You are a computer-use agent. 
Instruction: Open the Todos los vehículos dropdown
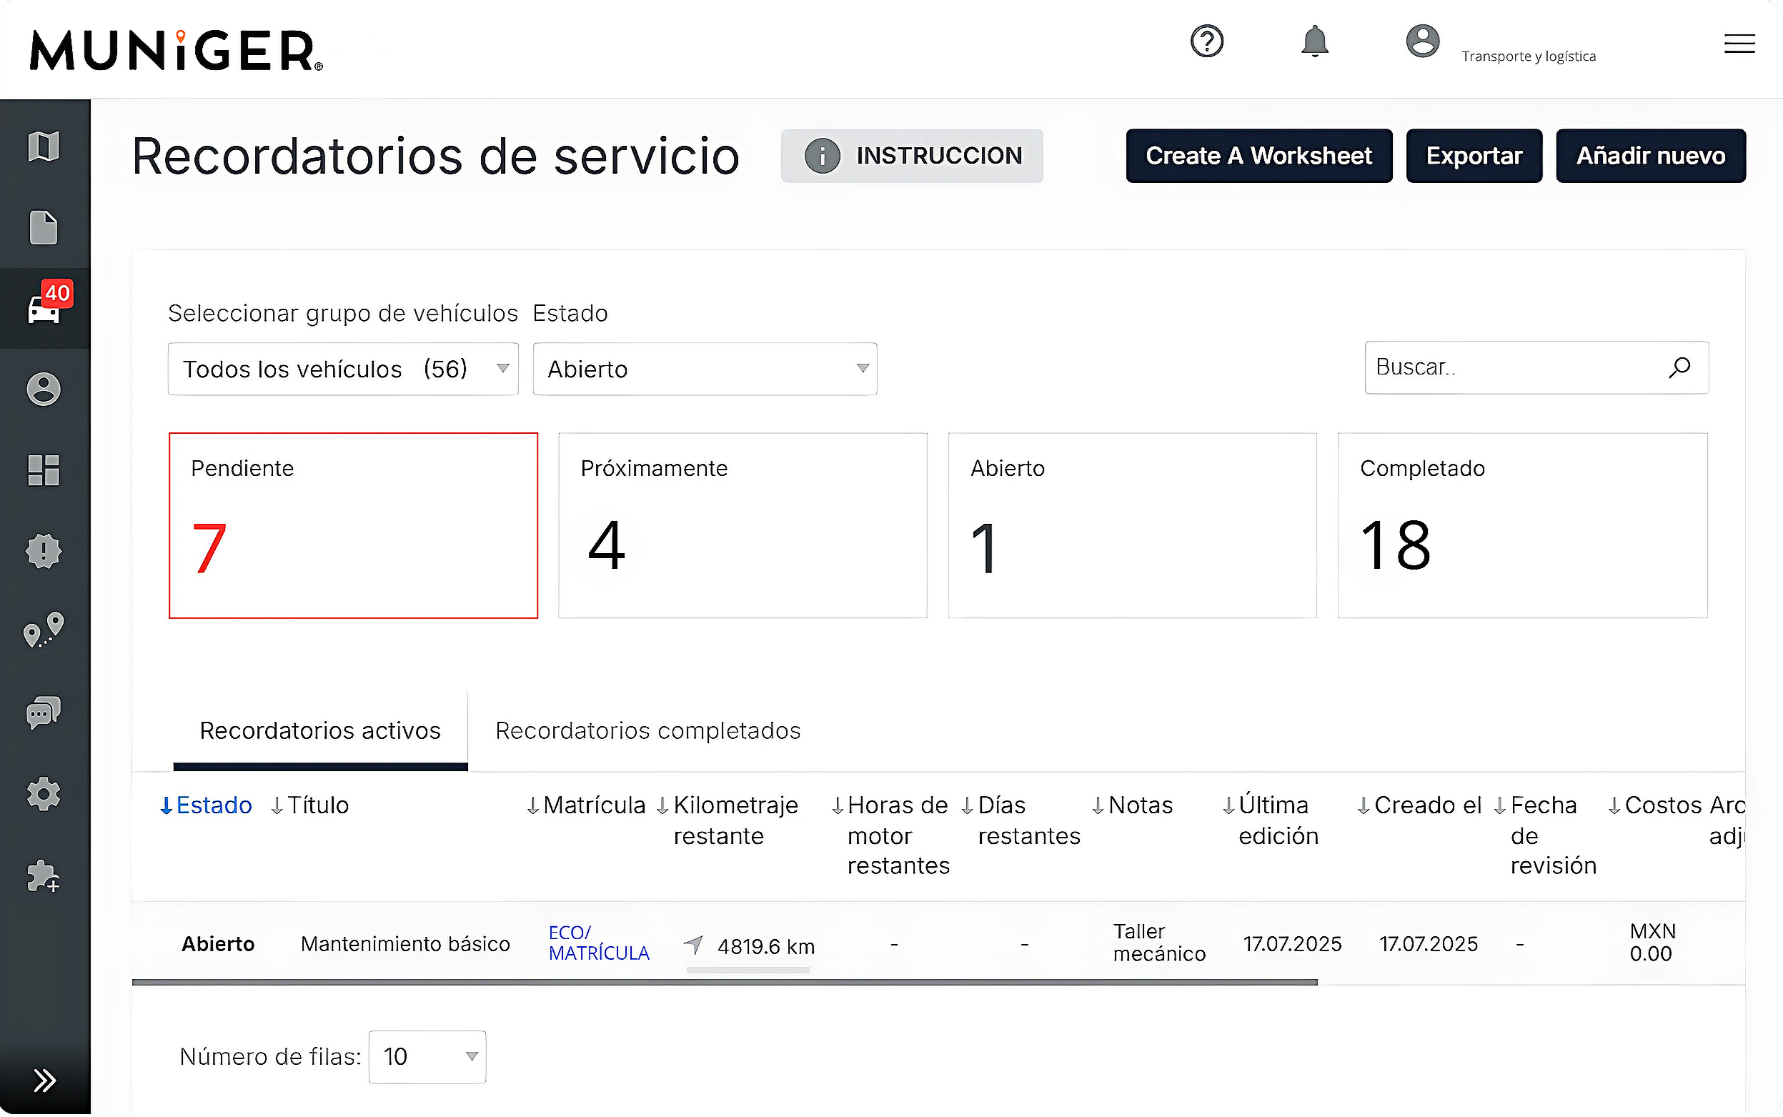pos(343,369)
